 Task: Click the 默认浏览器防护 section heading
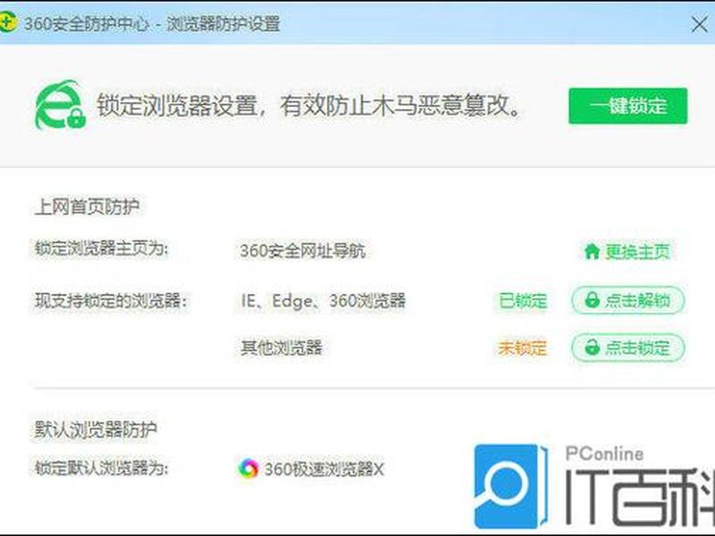click(96, 430)
